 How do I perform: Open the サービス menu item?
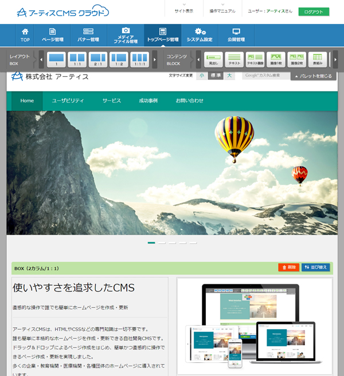coord(112,101)
